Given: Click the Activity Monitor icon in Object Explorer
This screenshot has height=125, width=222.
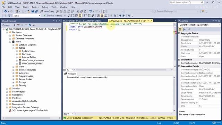Looking at the screenshot, I should pos(34,25).
